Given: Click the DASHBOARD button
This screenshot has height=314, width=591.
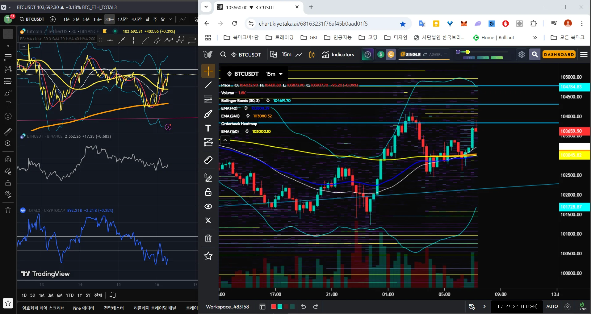Looking at the screenshot, I should tap(559, 54).
